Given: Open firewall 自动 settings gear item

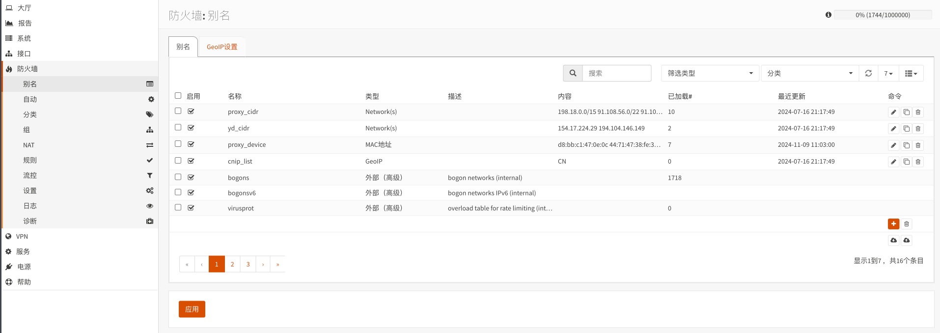Looking at the screenshot, I should (80, 99).
